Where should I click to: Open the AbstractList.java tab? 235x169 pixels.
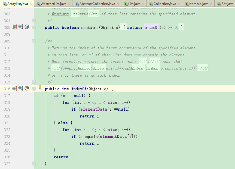coord(53,4)
